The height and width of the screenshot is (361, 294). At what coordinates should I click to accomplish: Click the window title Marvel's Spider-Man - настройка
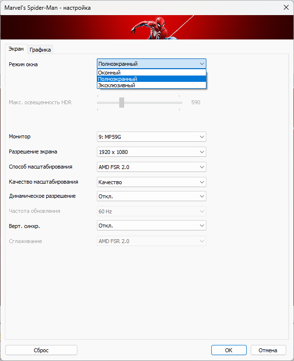click(48, 8)
